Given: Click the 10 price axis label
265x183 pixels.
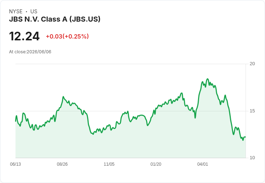Looking at the screenshot, I should 252,158.
